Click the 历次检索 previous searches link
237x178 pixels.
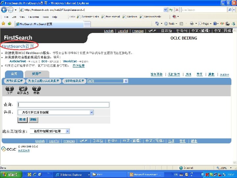pos(79,66)
